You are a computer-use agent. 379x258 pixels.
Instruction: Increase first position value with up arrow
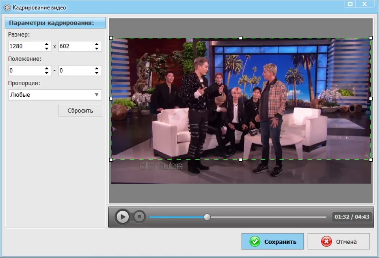pos(47,68)
